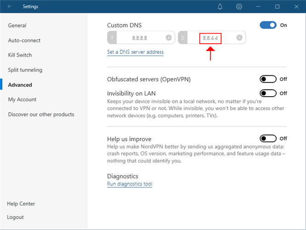Click the Set a DNS server address link
This screenshot has height=230, width=306.
click(135, 52)
